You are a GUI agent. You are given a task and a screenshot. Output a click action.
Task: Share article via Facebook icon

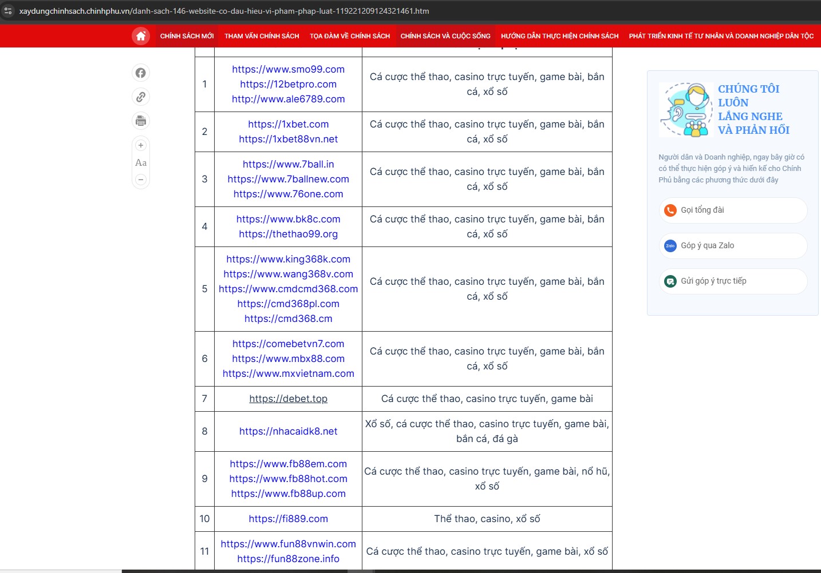(141, 73)
